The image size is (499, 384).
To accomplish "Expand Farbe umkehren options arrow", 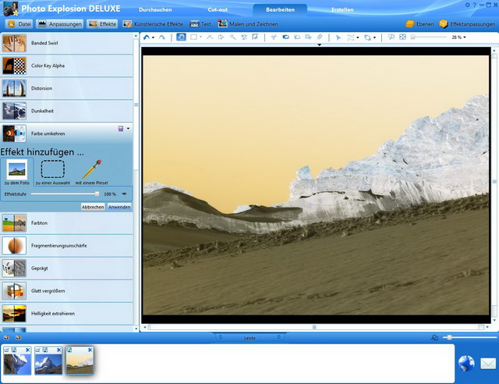I will tap(129, 128).
